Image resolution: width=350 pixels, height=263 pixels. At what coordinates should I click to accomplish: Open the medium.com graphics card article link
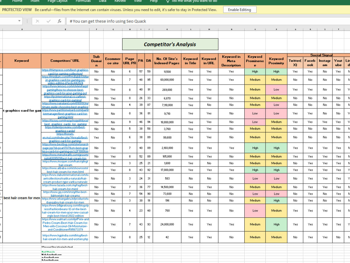click(65, 80)
